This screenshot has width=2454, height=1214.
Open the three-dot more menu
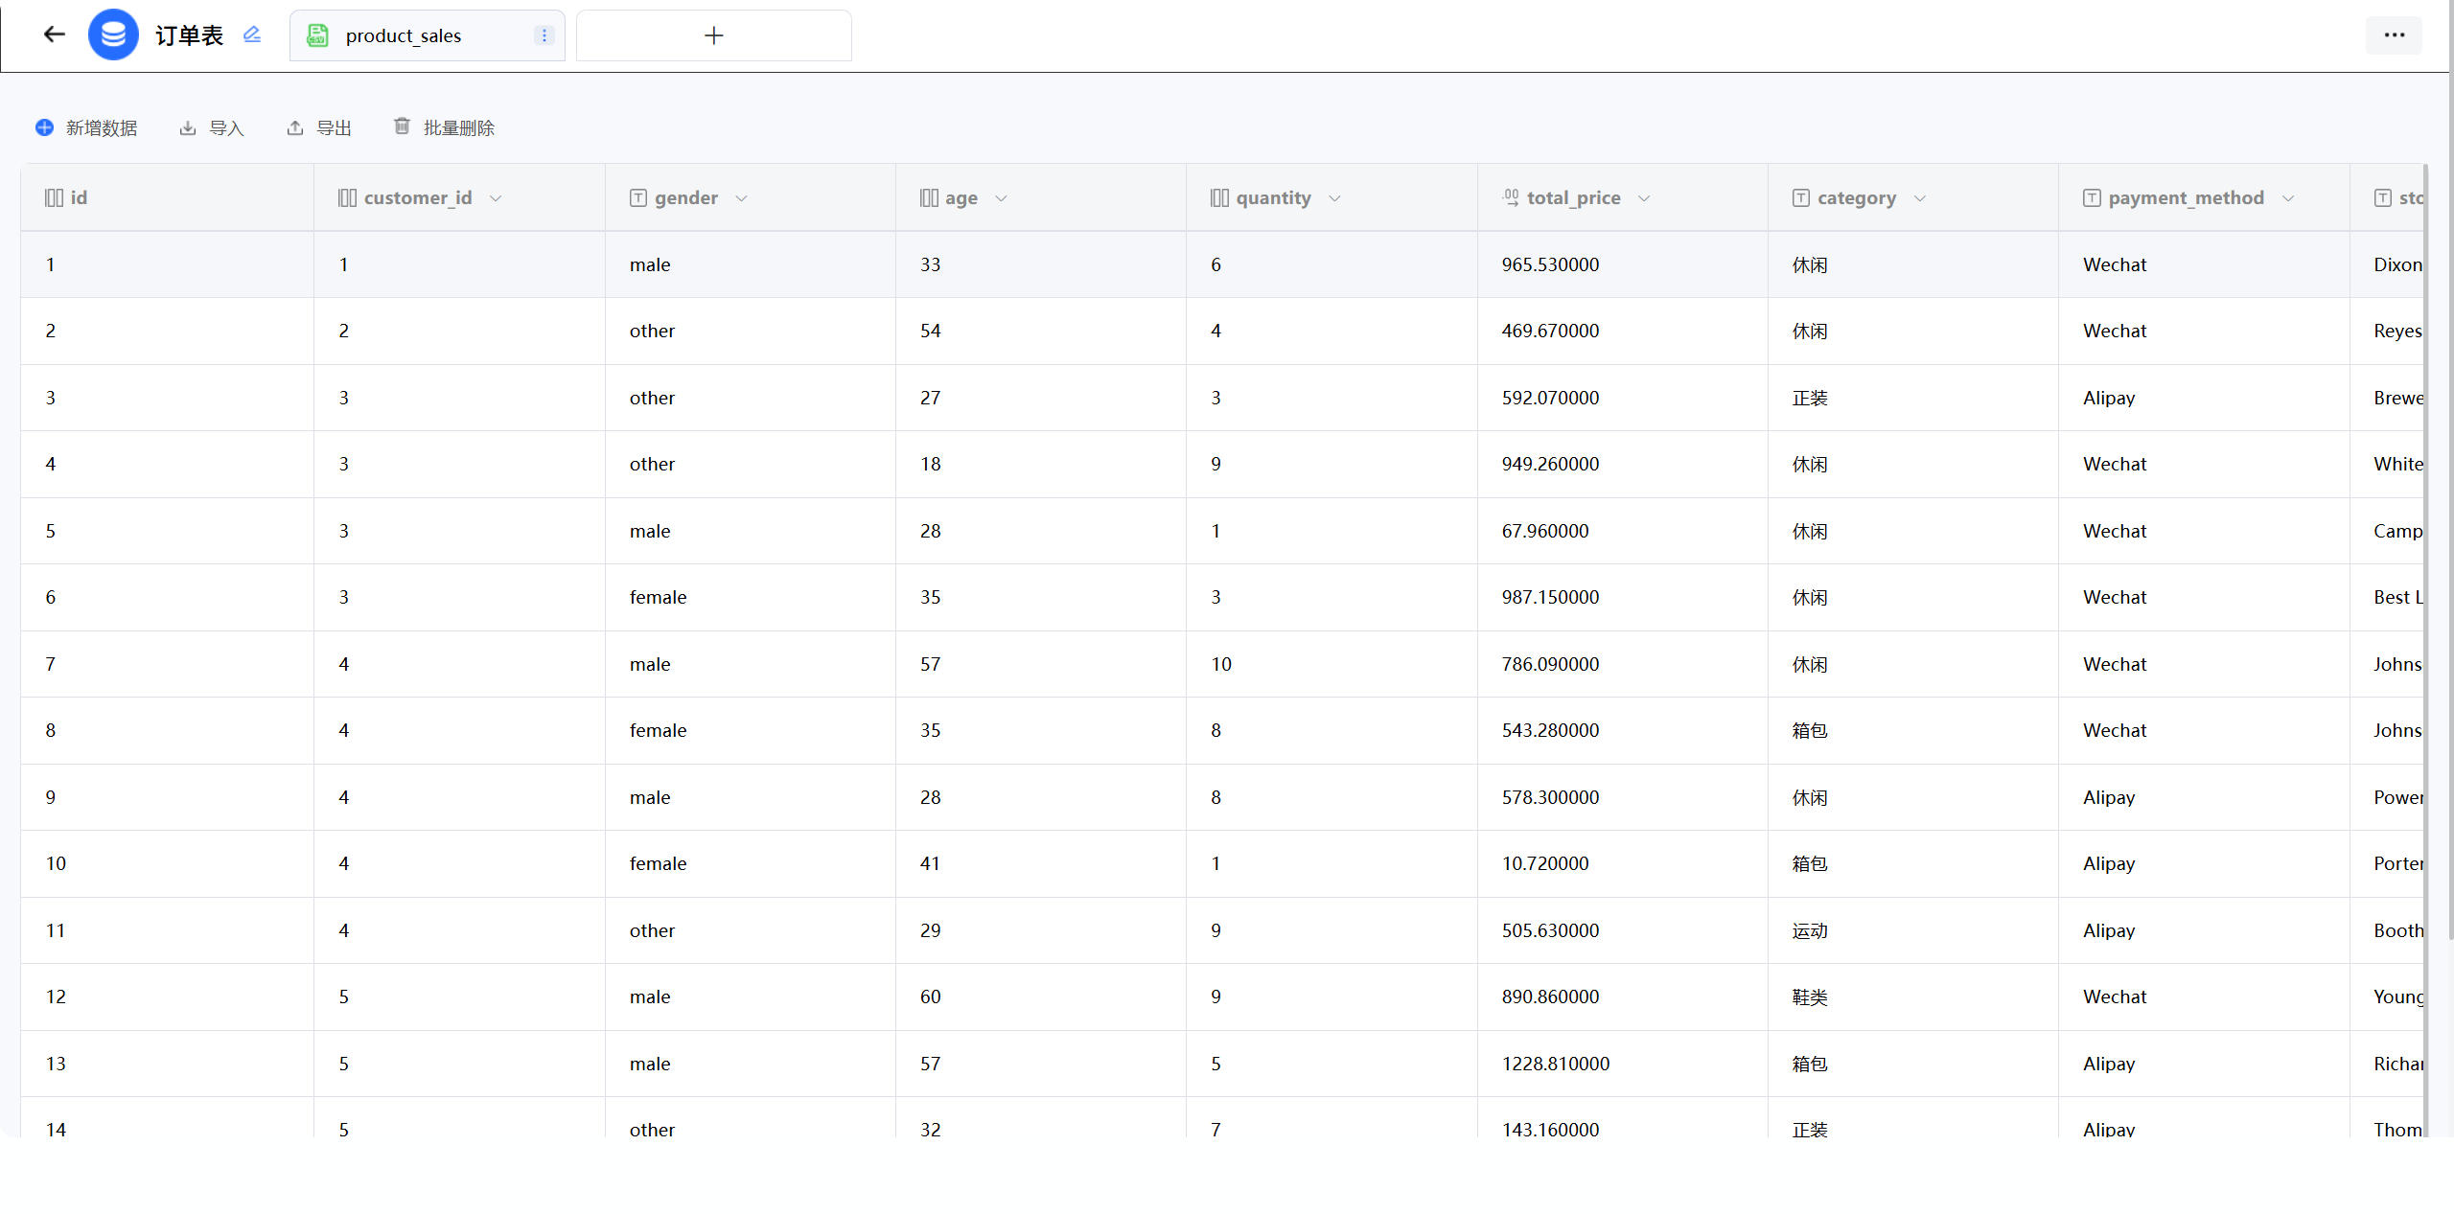(x=2394, y=35)
